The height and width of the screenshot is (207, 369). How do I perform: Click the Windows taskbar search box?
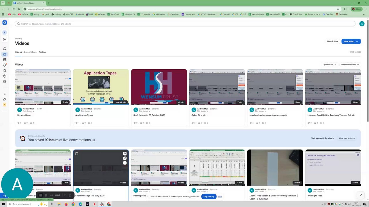click(x=27, y=204)
